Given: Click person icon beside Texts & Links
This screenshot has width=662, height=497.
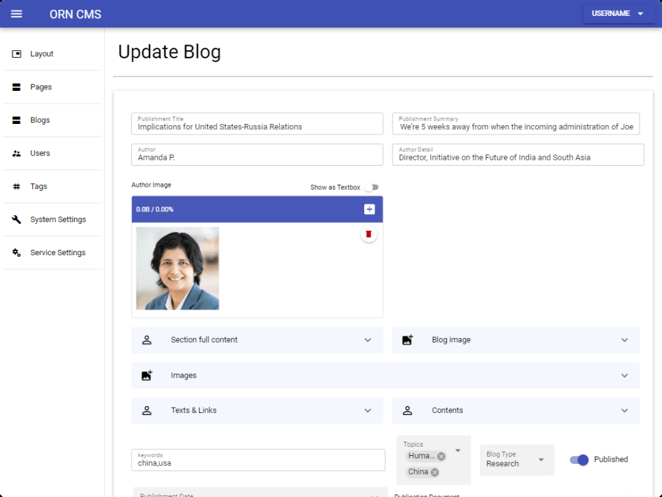Looking at the screenshot, I should (146, 410).
